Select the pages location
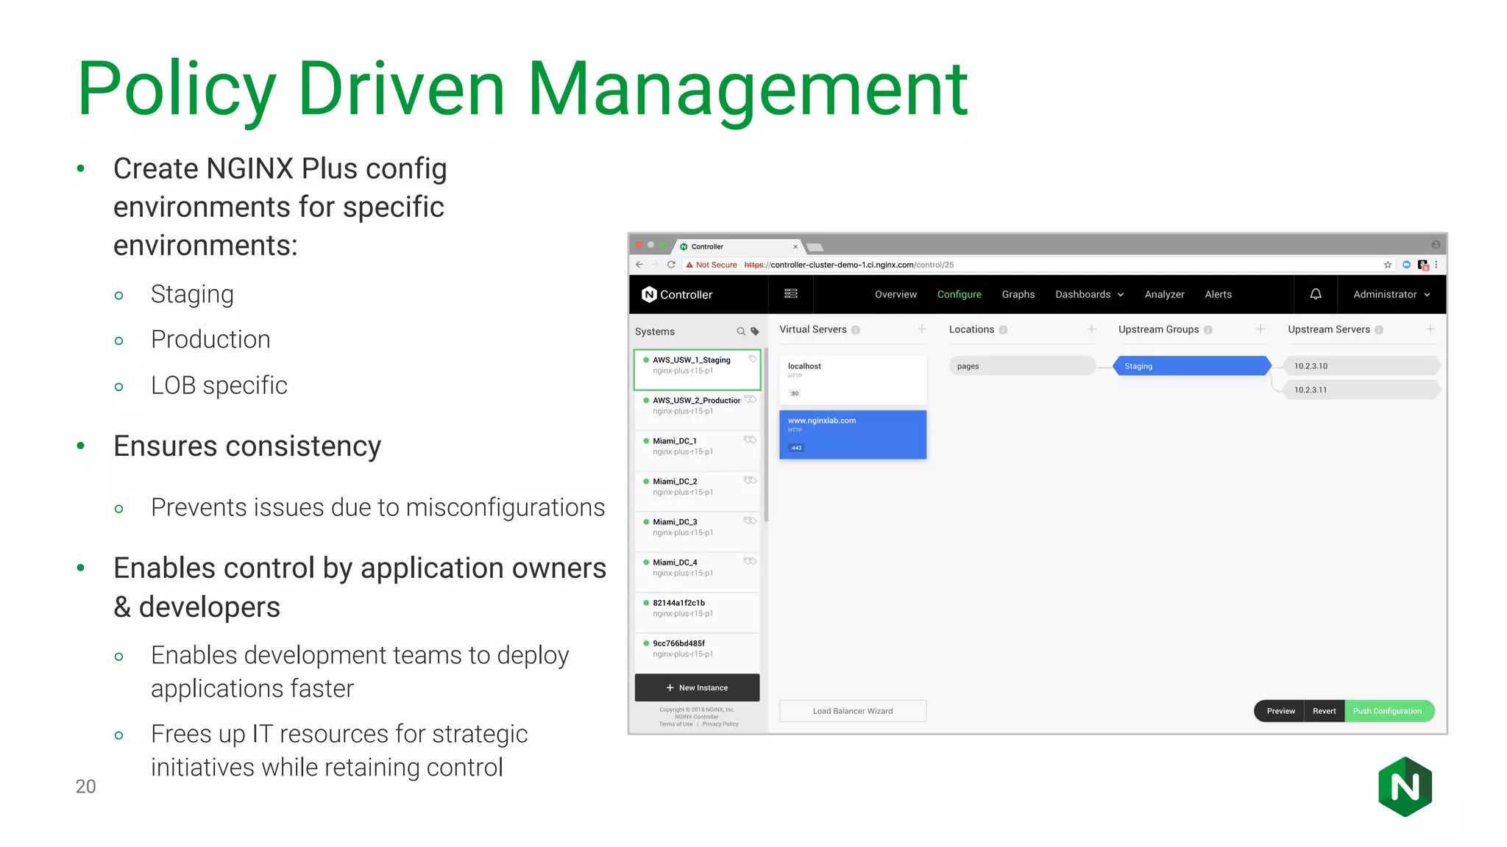 click(1023, 365)
